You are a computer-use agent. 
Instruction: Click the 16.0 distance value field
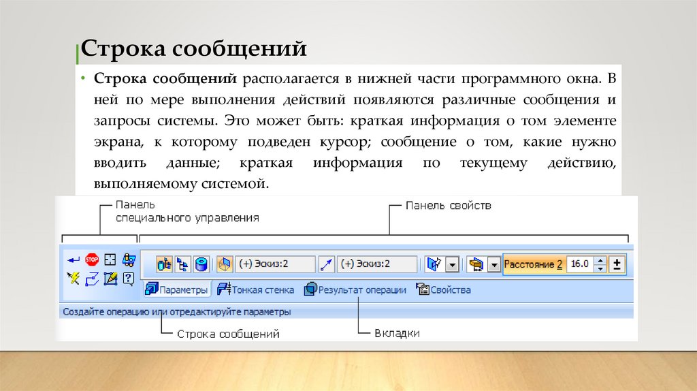click(579, 264)
